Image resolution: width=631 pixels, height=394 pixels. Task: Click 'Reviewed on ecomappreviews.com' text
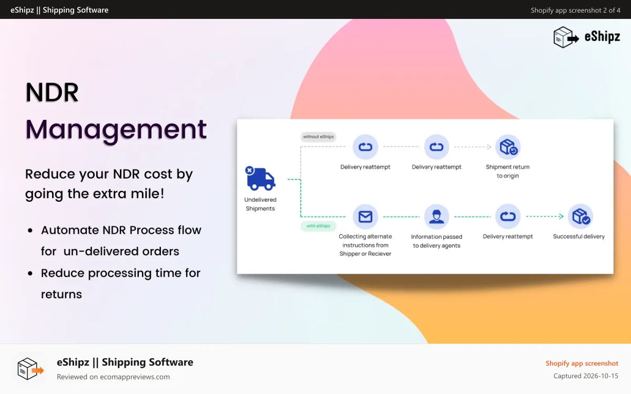(113, 377)
